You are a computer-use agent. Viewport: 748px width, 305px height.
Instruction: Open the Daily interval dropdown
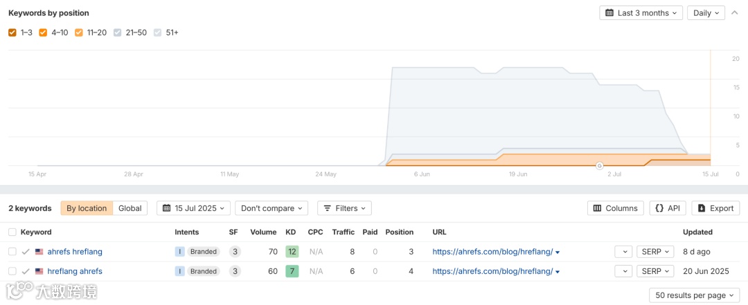(706, 13)
